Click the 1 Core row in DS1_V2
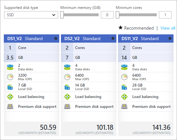177x140 pixels. click(31, 48)
